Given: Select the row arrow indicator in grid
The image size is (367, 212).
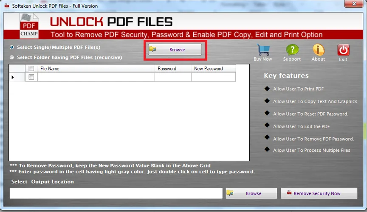Looking at the screenshot, I should pyautogui.click(x=13, y=77).
